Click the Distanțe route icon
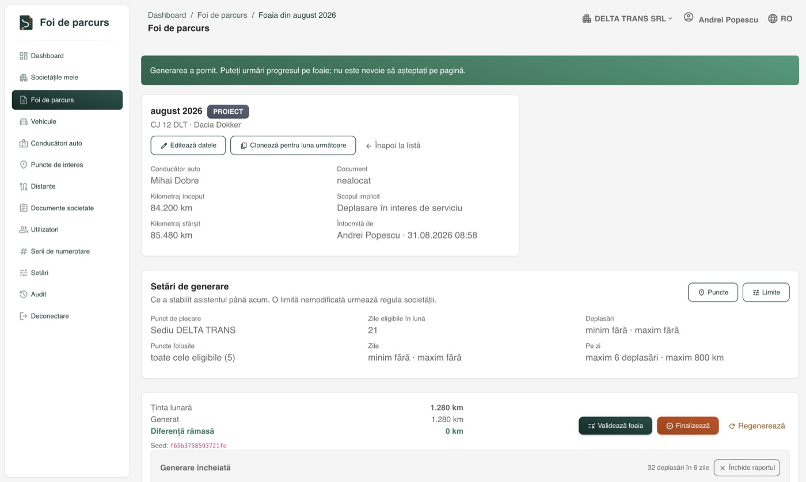Viewport: 806px width, 482px height. [x=24, y=186]
